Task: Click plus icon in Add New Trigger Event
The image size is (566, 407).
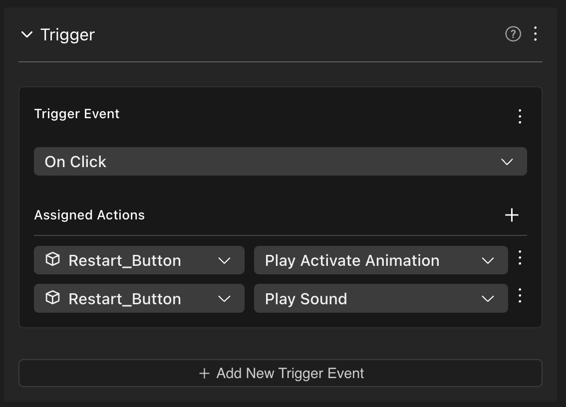Action: (x=204, y=373)
